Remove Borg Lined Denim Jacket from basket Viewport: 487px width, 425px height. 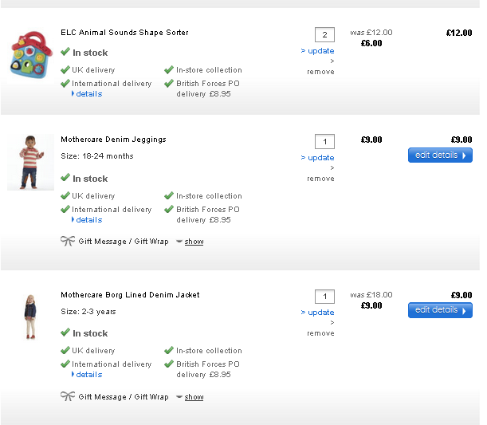[x=320, y=333]
